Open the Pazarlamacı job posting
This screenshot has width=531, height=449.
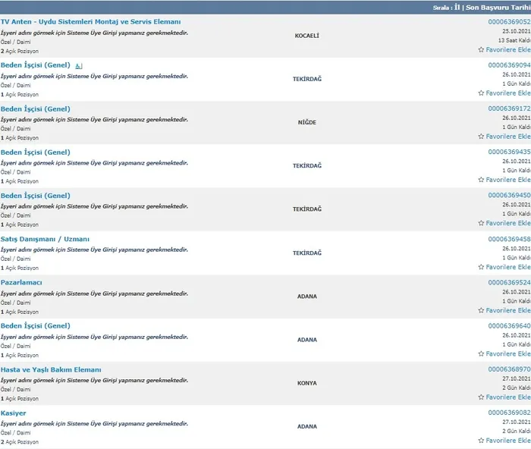point(21,282)
